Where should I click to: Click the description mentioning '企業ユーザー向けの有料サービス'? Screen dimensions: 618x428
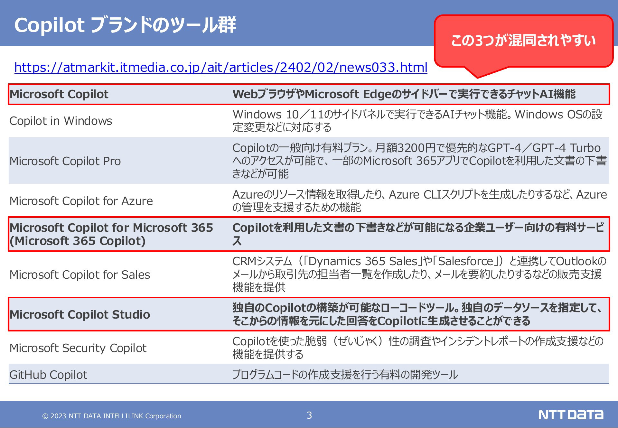click(x=418, y=234)
